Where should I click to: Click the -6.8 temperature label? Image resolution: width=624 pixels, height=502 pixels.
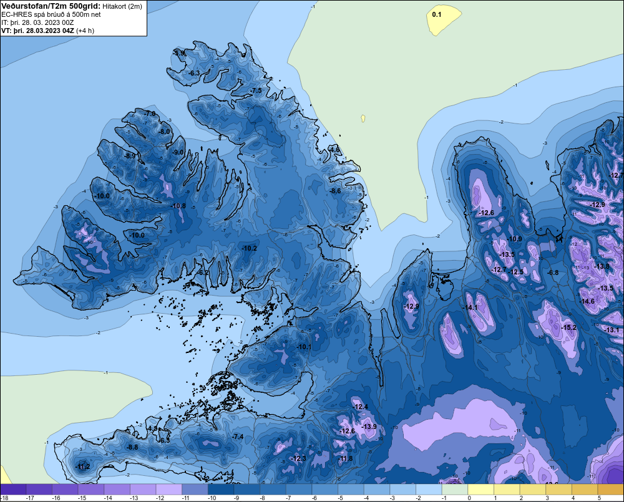(552, 273)
